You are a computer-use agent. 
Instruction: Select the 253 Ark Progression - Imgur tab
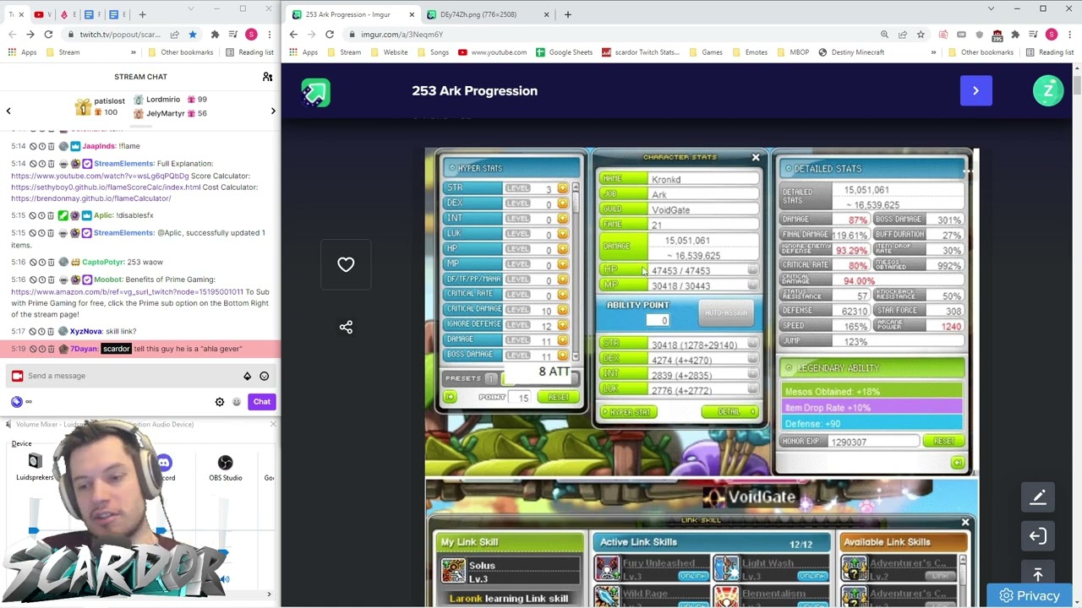click(352, 14)
